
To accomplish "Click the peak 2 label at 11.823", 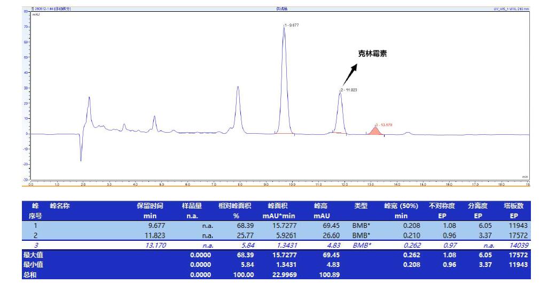I will point(349,90).
